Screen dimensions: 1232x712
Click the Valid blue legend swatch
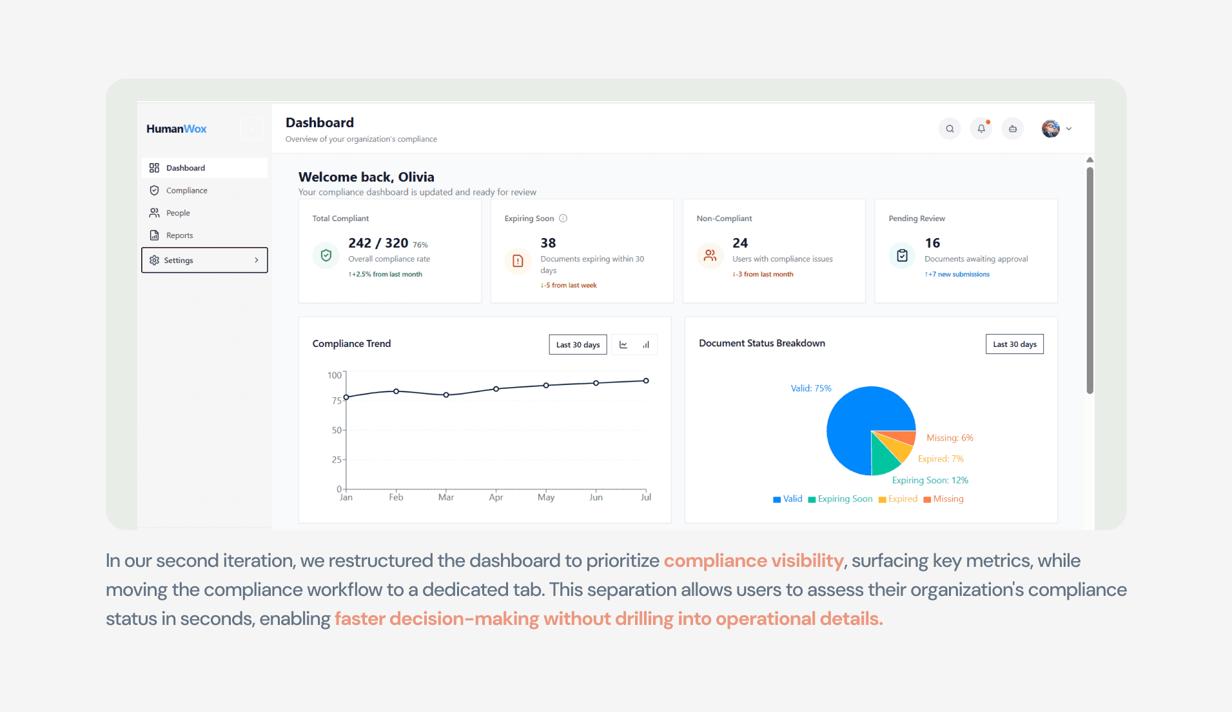(777, 499)
